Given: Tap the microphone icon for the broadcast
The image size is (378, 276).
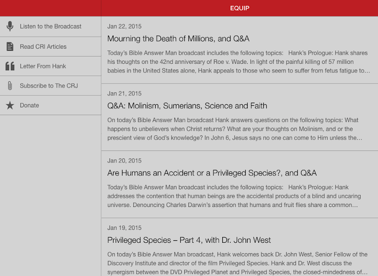Looking at the screenshot, I should coord(10,26).
